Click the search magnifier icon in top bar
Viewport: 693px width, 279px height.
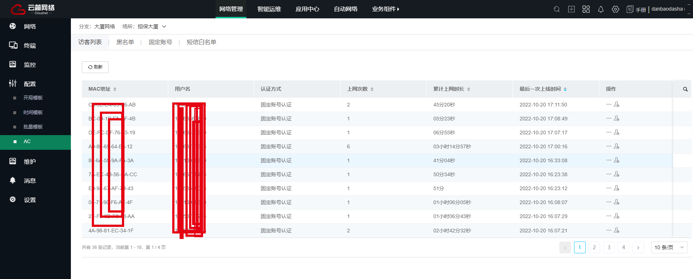[557, 9]
